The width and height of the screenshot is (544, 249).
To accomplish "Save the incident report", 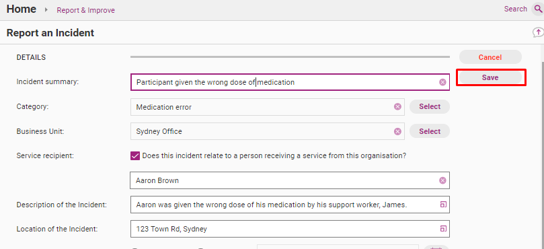I will pos(490,77).
